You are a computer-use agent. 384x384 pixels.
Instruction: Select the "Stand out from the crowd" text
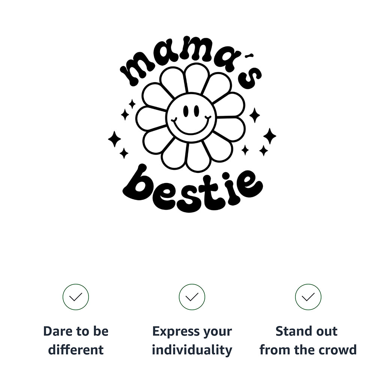308,340
